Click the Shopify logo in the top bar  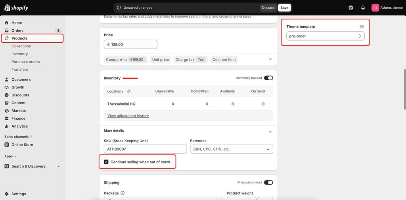click(x=16, y=8)
